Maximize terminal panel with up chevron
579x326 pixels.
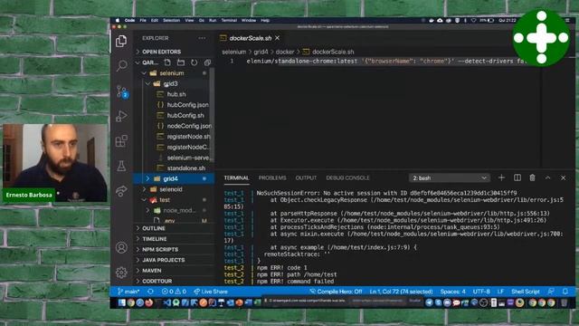coord(547,177)
